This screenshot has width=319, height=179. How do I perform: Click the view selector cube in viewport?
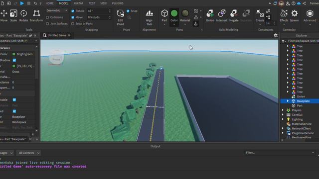pyautogui.click(x=56, y=59)
